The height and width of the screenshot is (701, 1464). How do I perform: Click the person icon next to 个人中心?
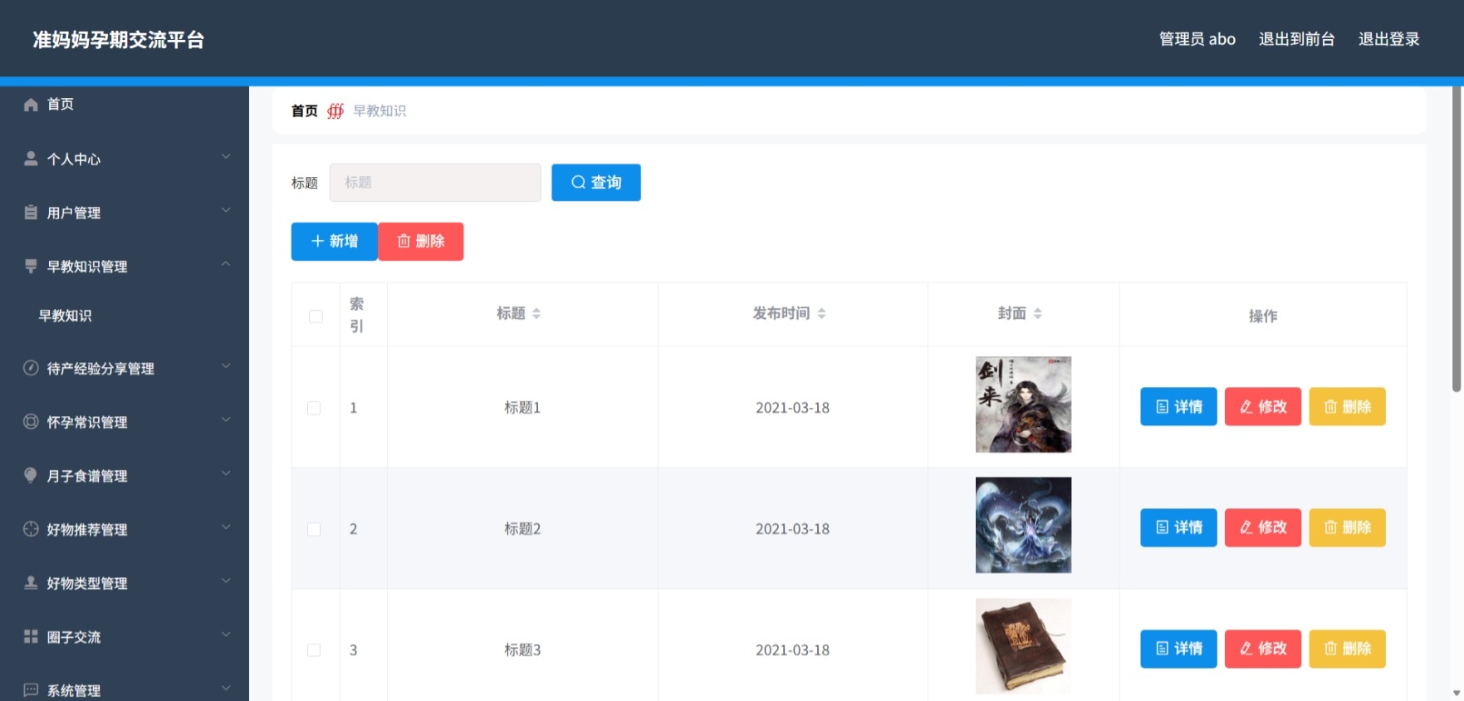[31, 158]
